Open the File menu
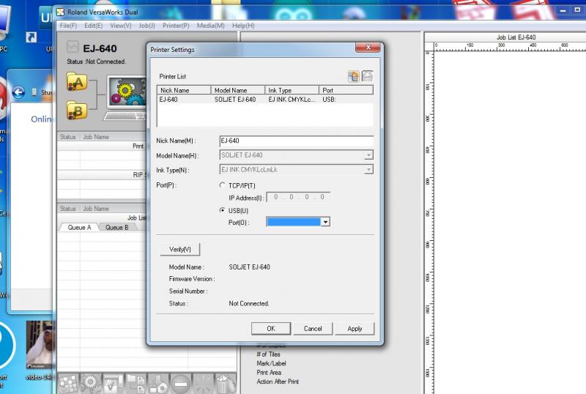This screenshot has height=394, width=586. (x=68, y=26)
